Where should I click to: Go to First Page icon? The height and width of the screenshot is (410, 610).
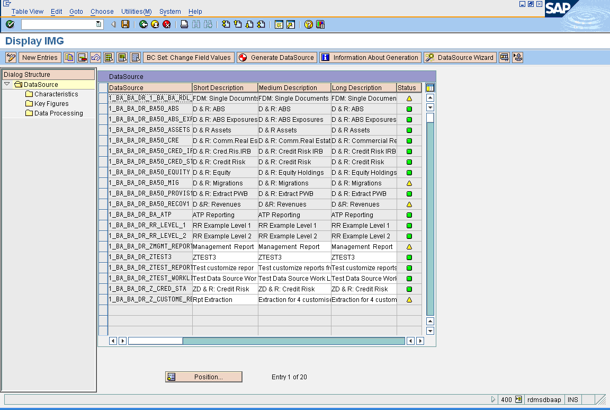(x=226, y=24)
